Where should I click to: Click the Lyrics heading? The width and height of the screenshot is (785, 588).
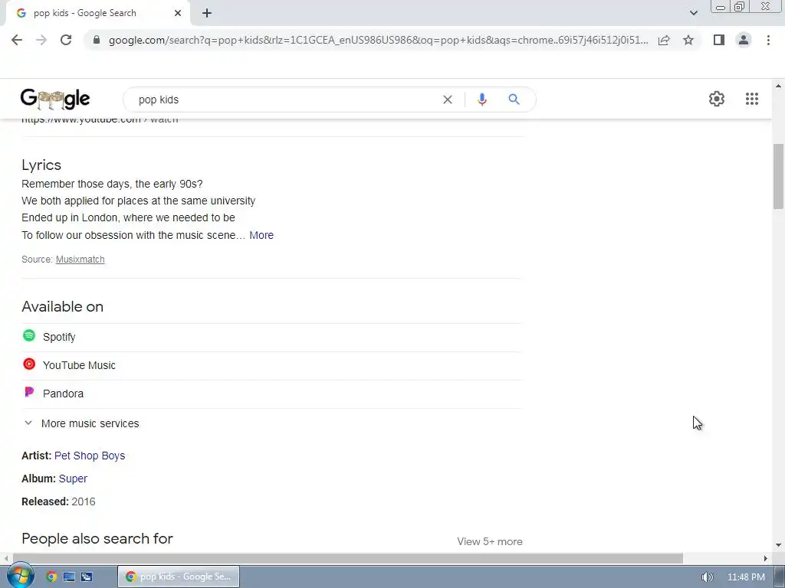(41, 165)
